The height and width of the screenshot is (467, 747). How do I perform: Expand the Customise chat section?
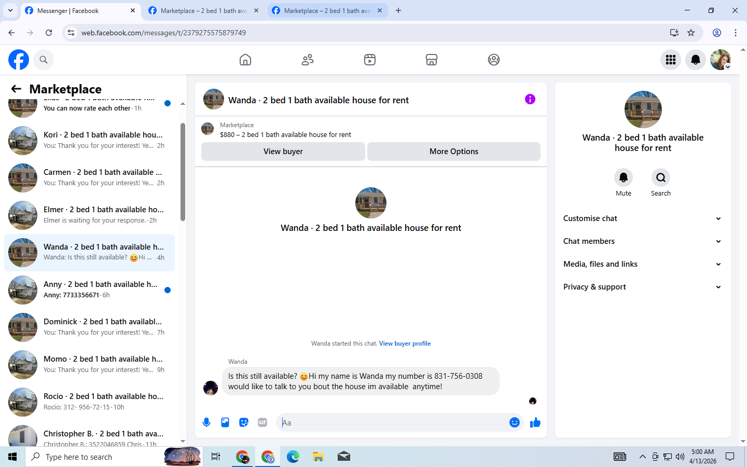tap(643, 218)
